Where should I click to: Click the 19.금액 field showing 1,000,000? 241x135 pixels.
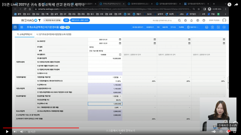pos(105,104)
